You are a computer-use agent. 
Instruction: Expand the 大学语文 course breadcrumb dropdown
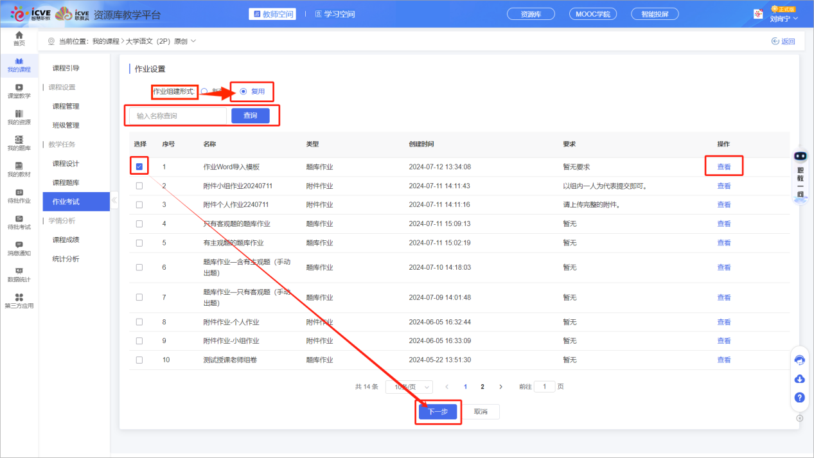pos(193,41)
